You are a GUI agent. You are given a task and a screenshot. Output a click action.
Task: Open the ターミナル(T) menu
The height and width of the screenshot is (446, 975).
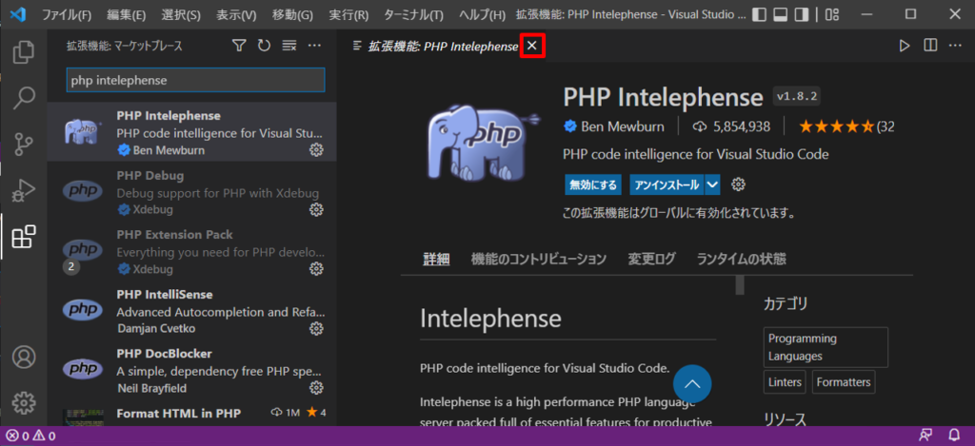(x=413, y=14)
